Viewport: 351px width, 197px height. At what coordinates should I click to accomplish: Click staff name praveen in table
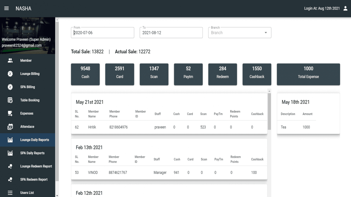click(x=160, y=127)
